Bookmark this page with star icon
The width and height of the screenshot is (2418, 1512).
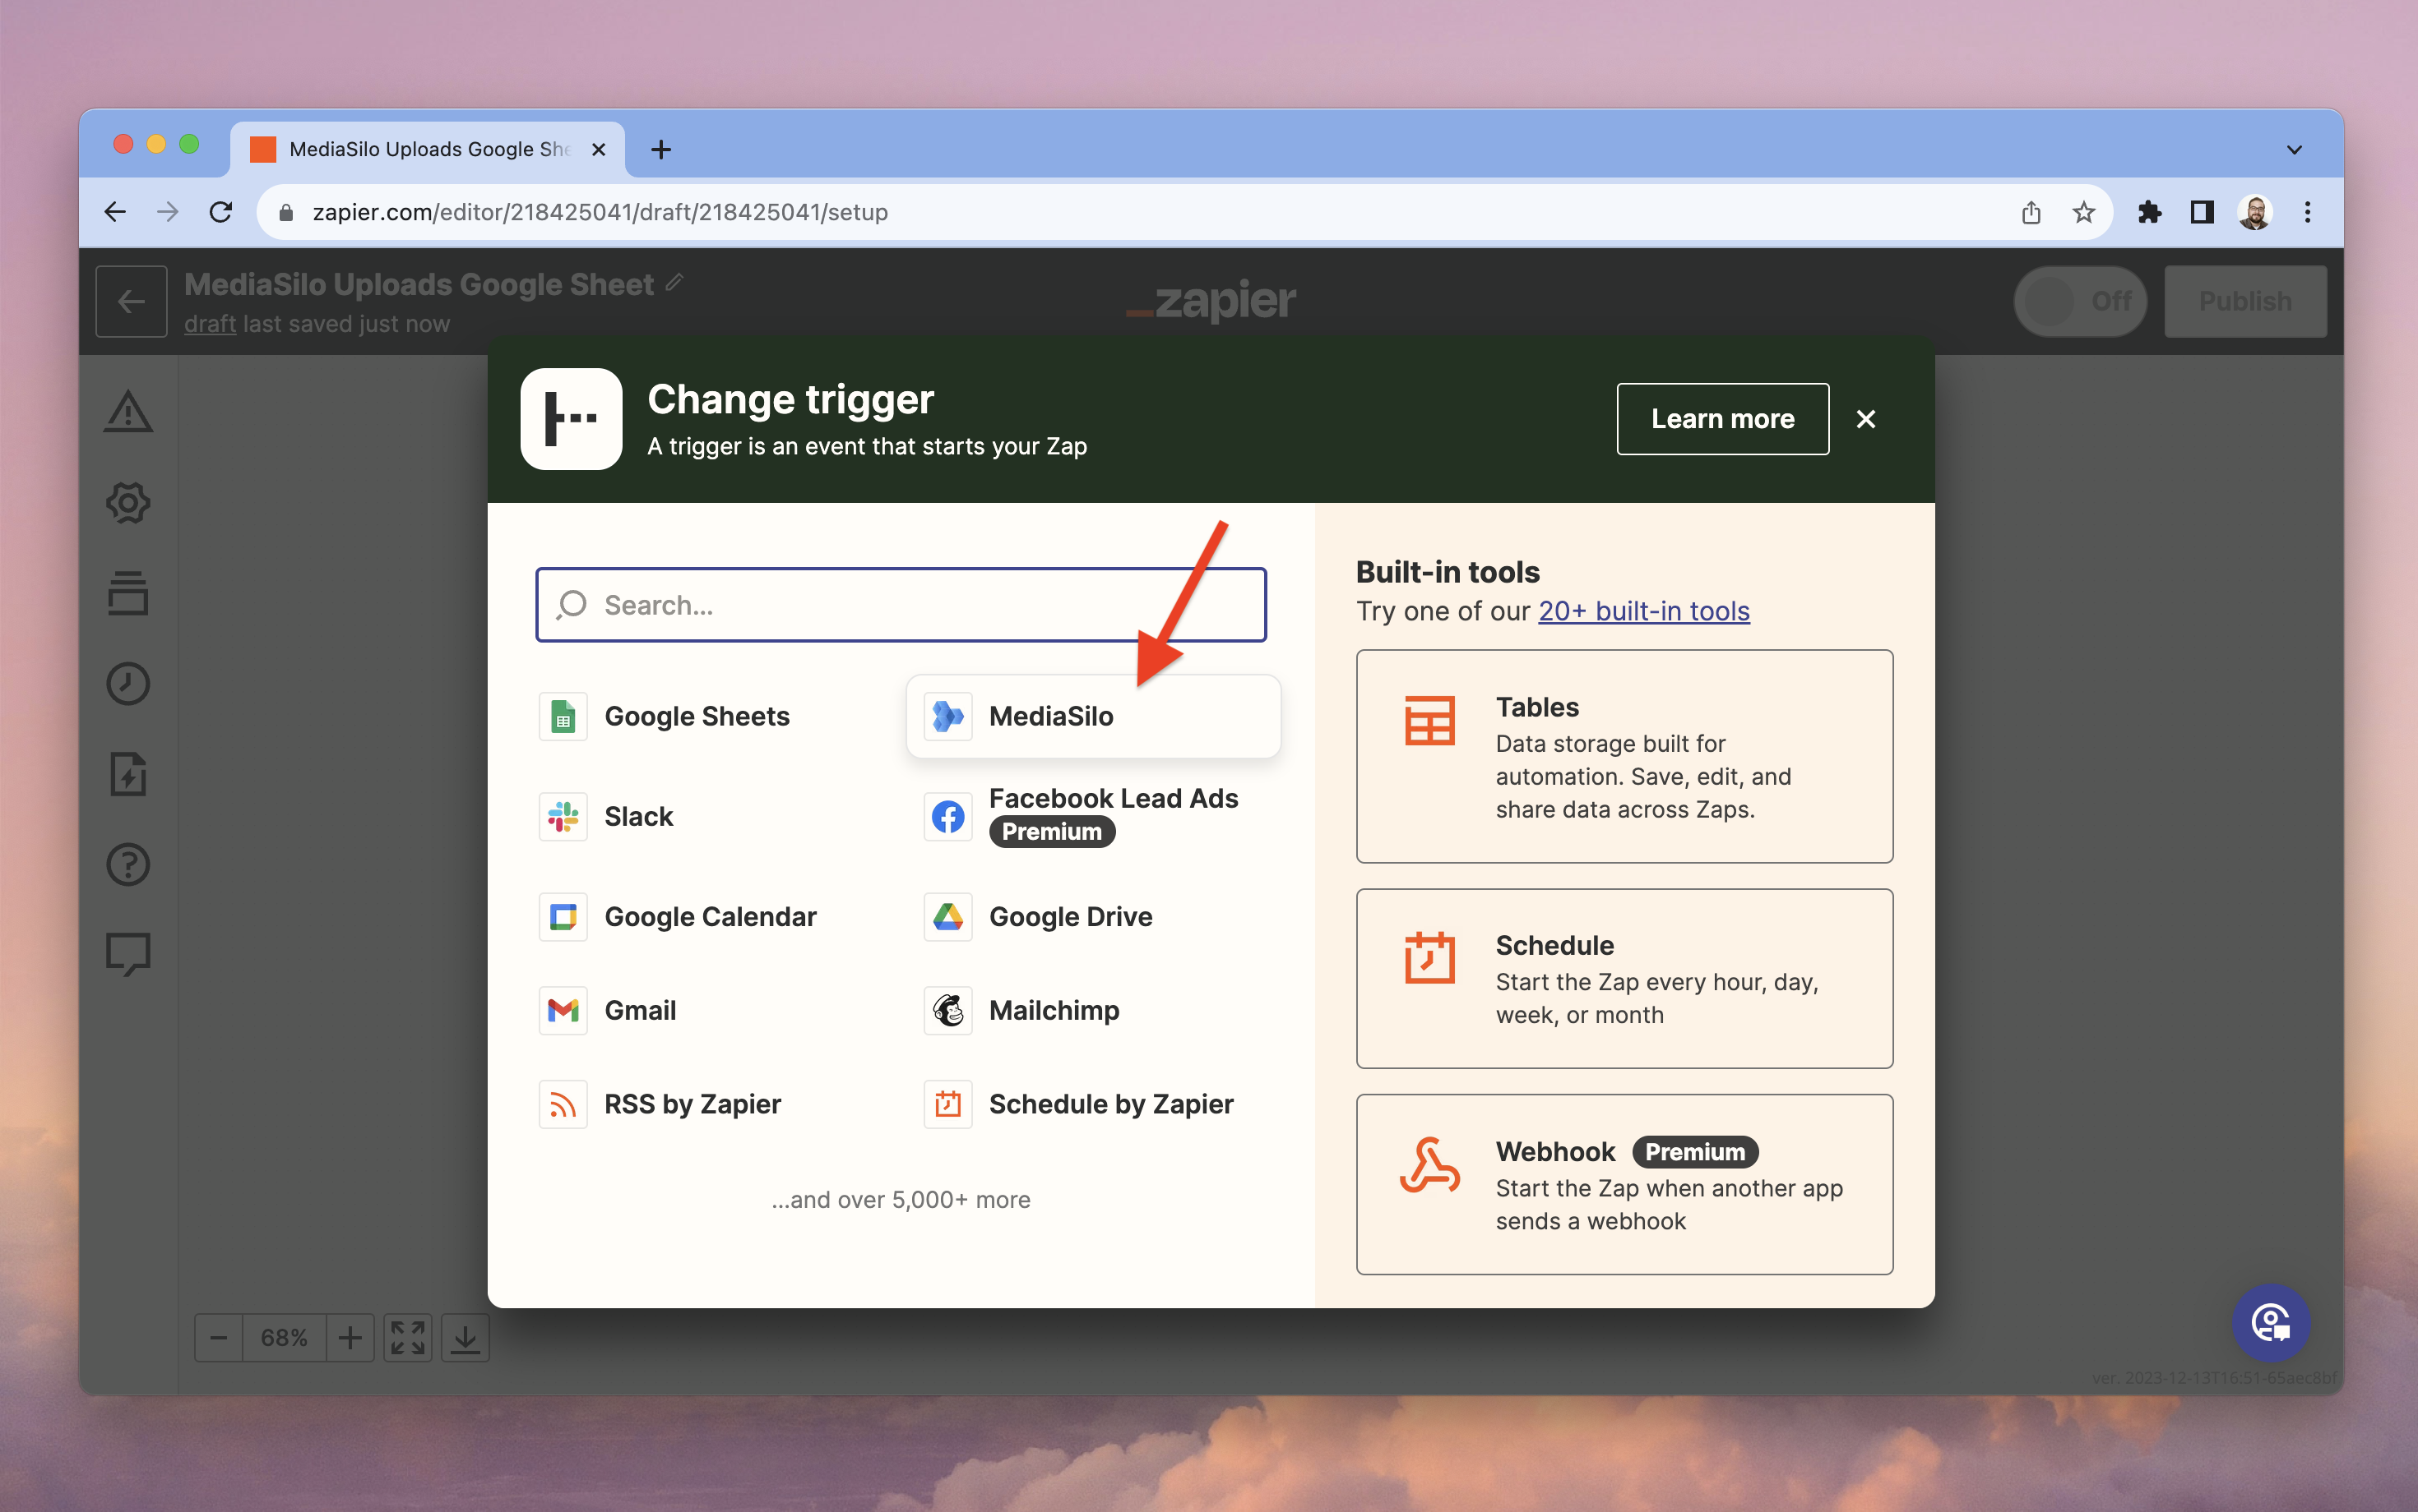click(x=2084, y=212)
